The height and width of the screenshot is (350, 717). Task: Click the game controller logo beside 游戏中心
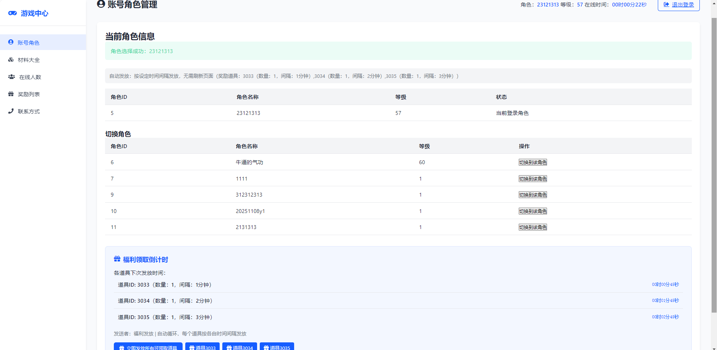tap(12, 13)
